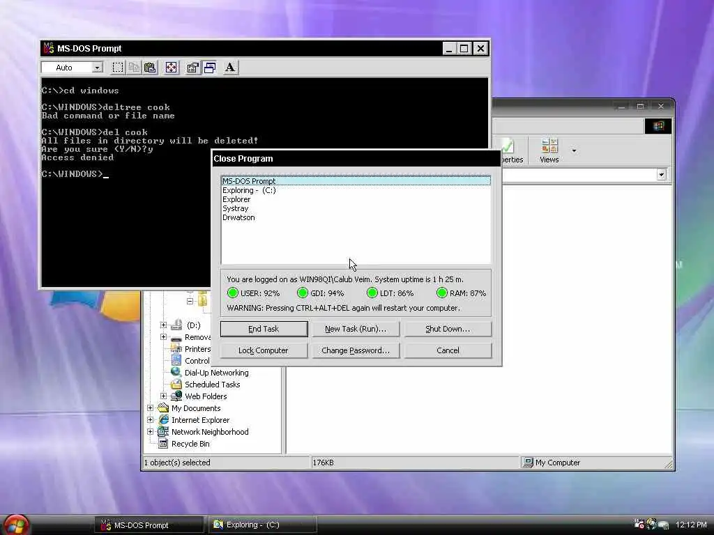Click the End Task button
This screenshot has height=535, width=714.
pyautogui.click(x=264, y=329)
